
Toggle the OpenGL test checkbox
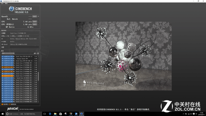(38, 16)
